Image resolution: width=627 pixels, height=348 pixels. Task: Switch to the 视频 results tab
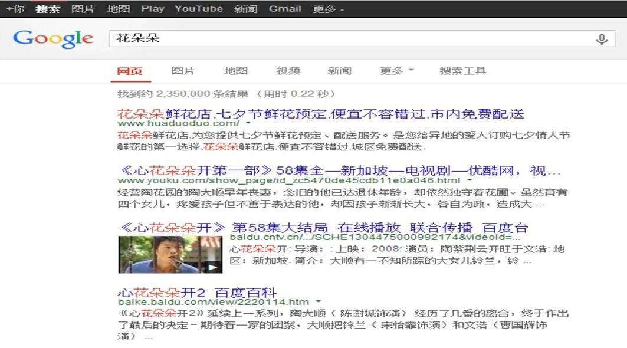288,71
